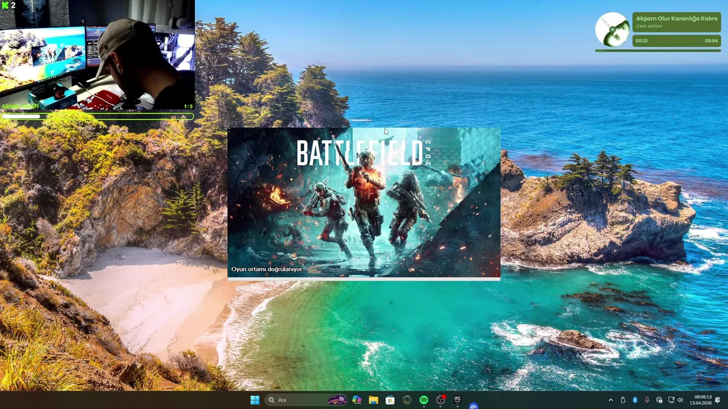Click the taskbar search box labeled Ara
The image size is (728, 409).
point(307,400)
